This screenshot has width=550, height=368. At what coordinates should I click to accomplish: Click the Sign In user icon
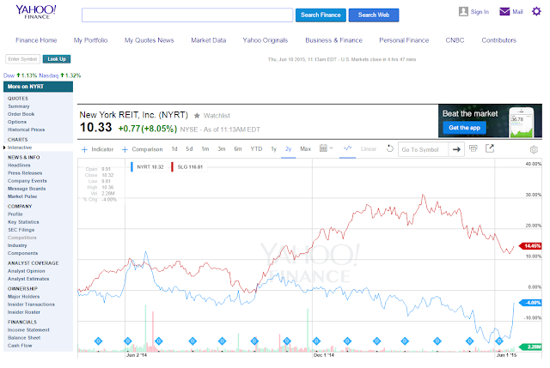(x=463, y=11)
